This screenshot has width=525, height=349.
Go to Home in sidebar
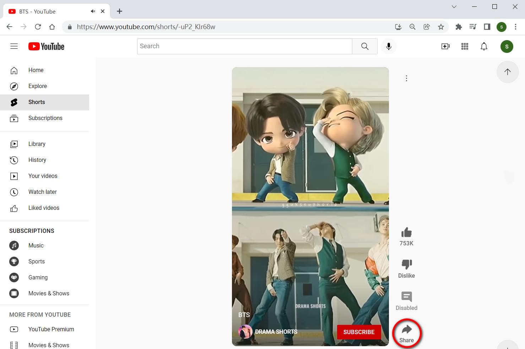tap(45, 70)
